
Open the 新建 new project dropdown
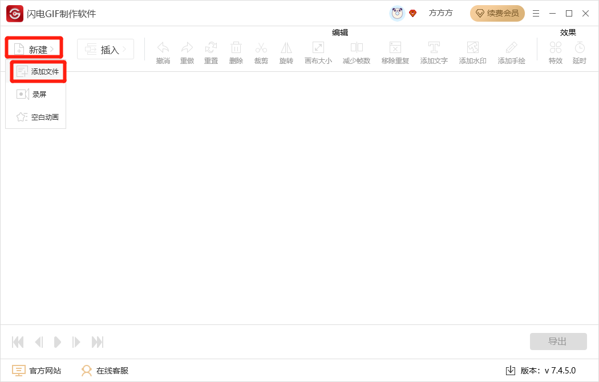[34, 49]
